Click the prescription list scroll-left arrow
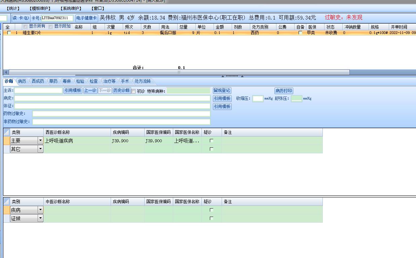This screenshot has height=258, width=416. 6,72
